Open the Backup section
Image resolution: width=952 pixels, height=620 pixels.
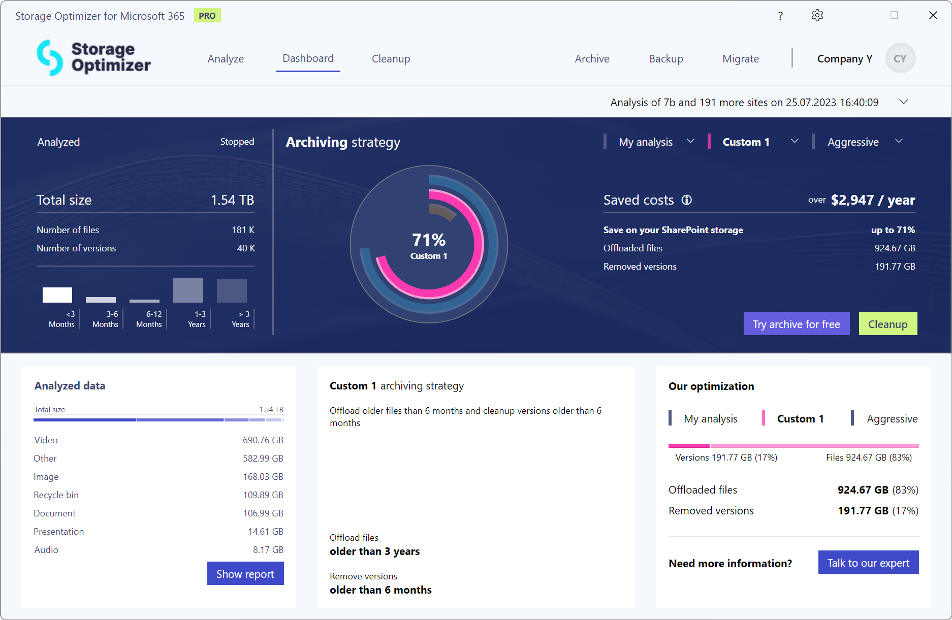coord(666,58)
